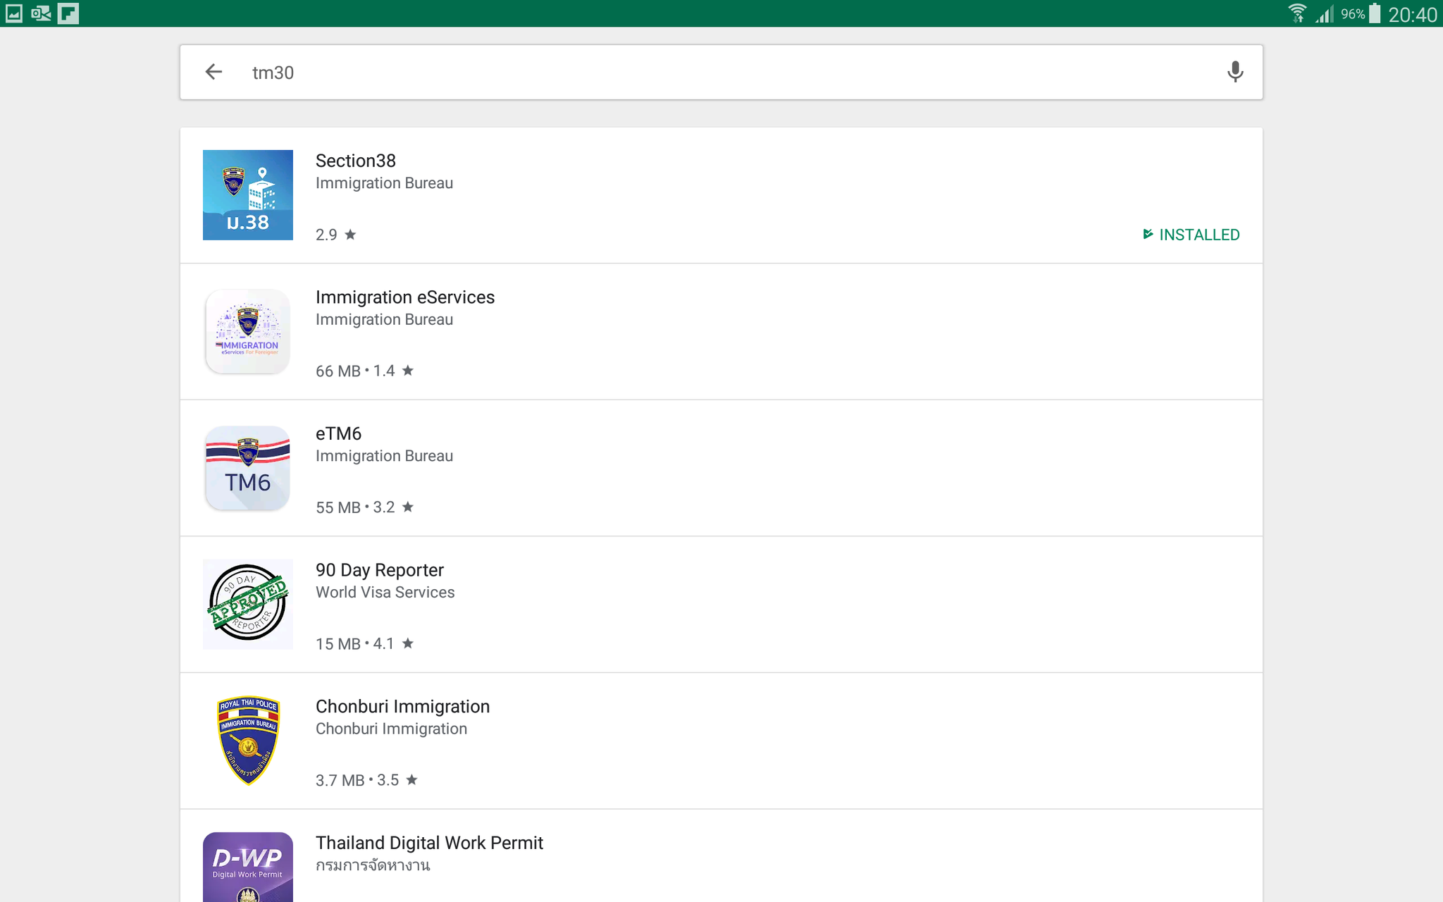The width and height of the screenshot is (1443, 902).
Task: Tap กรมการจัดหางาน developer name
Action: (373, 865)
